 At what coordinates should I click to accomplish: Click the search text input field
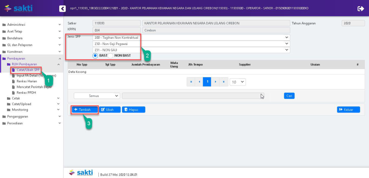coord(192,96)
